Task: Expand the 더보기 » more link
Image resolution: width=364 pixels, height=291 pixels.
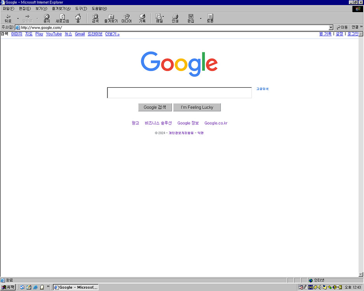Action: [x=113, y=34]
